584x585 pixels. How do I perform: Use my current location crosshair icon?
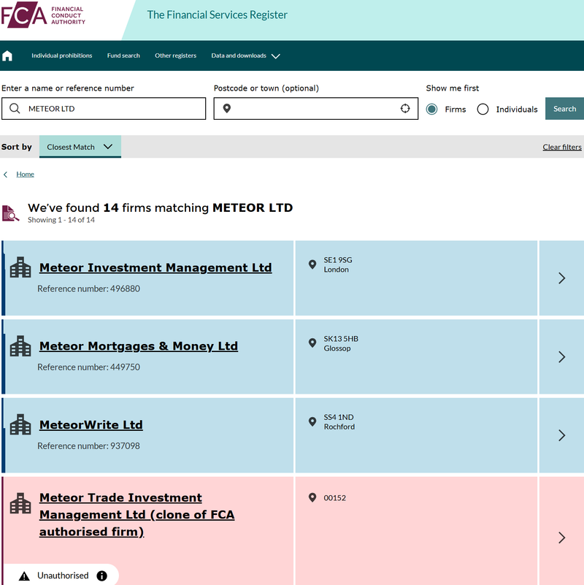405,109
